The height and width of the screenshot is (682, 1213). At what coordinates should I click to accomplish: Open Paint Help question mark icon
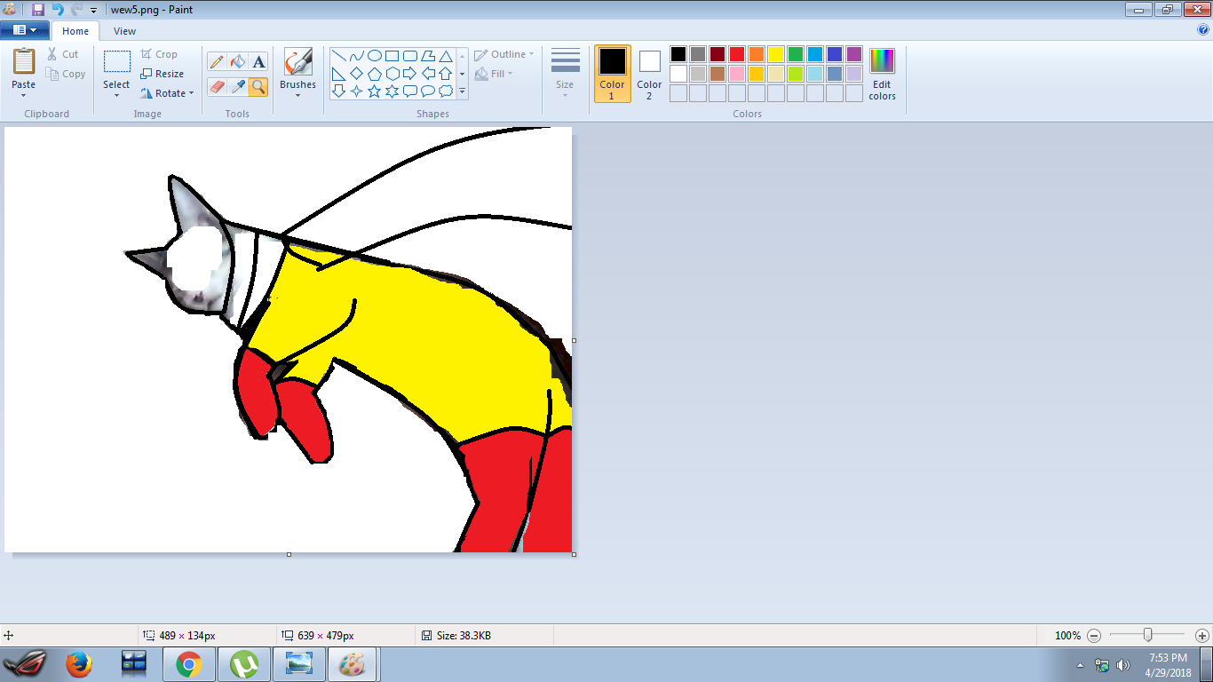[x=1204, y=29]
